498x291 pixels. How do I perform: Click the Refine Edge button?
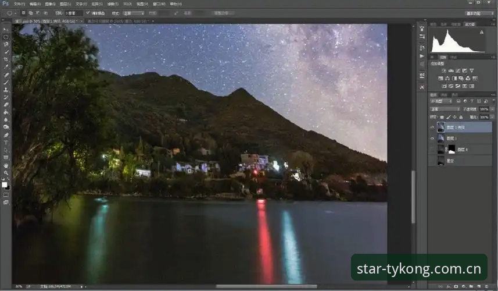coord(223,13)
